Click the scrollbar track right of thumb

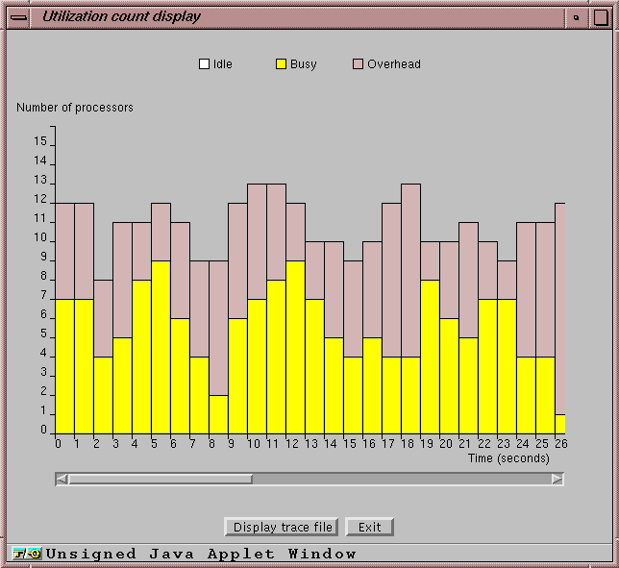[x=402, y=480]
